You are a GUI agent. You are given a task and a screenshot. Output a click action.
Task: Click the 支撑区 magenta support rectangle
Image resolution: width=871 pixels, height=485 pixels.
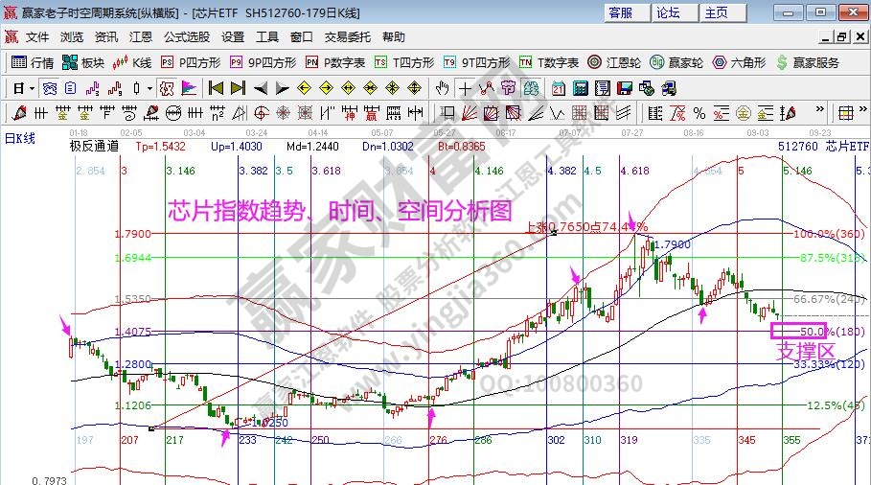797,331
